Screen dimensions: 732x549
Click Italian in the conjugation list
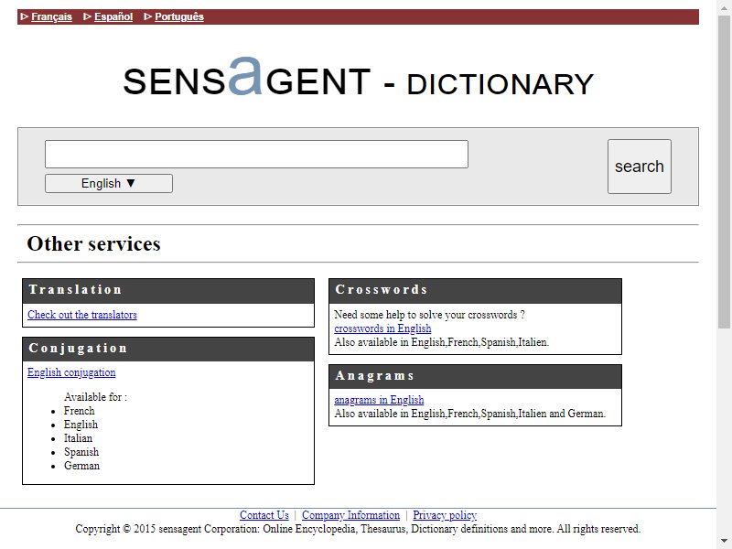[78, 438]
